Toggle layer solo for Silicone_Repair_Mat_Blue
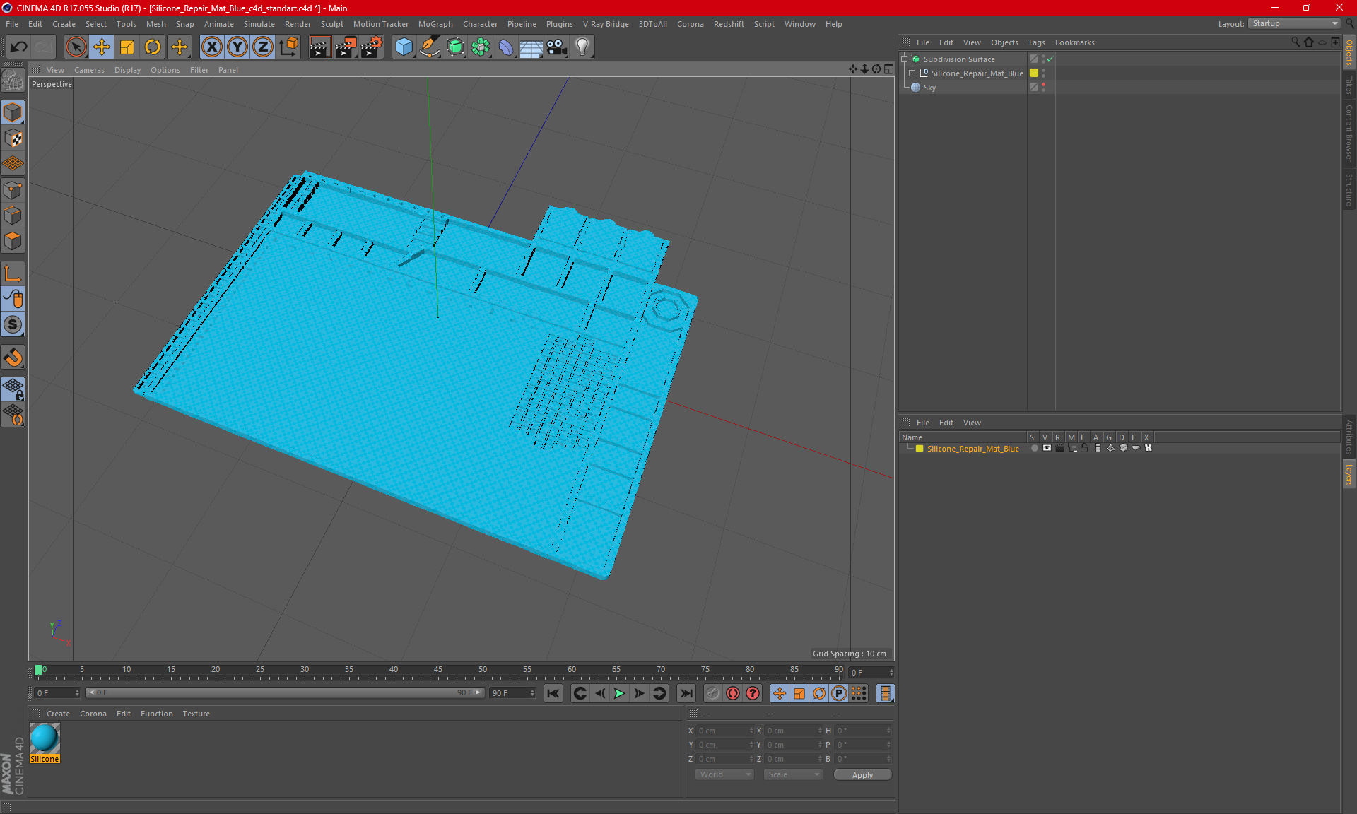This screenshot has width=1357, height=814. point(1034,449)
